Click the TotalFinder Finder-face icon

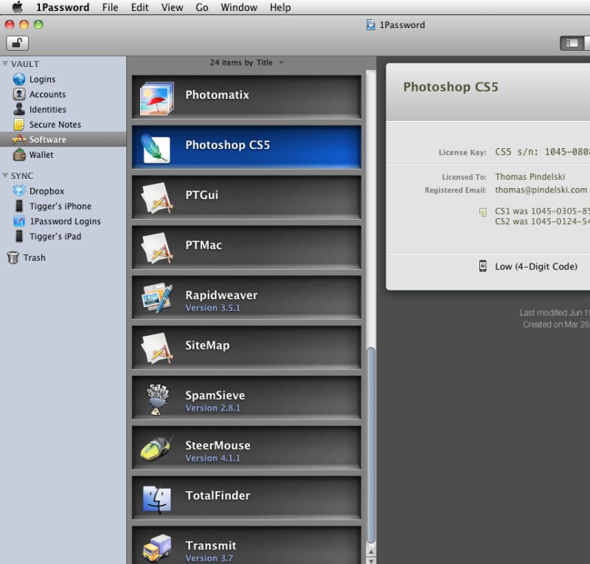(157, 499)
